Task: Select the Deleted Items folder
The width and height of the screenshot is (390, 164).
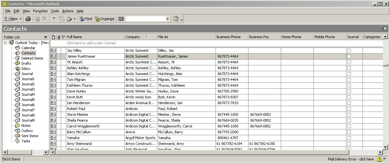Action: tap(32, 58)
